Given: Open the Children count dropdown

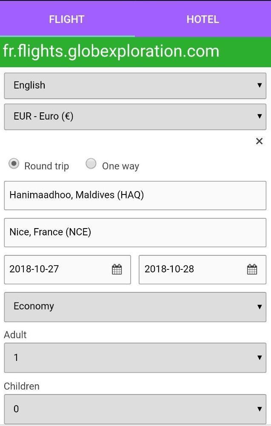Looking at the screenshot, I should tap(135, 409).
